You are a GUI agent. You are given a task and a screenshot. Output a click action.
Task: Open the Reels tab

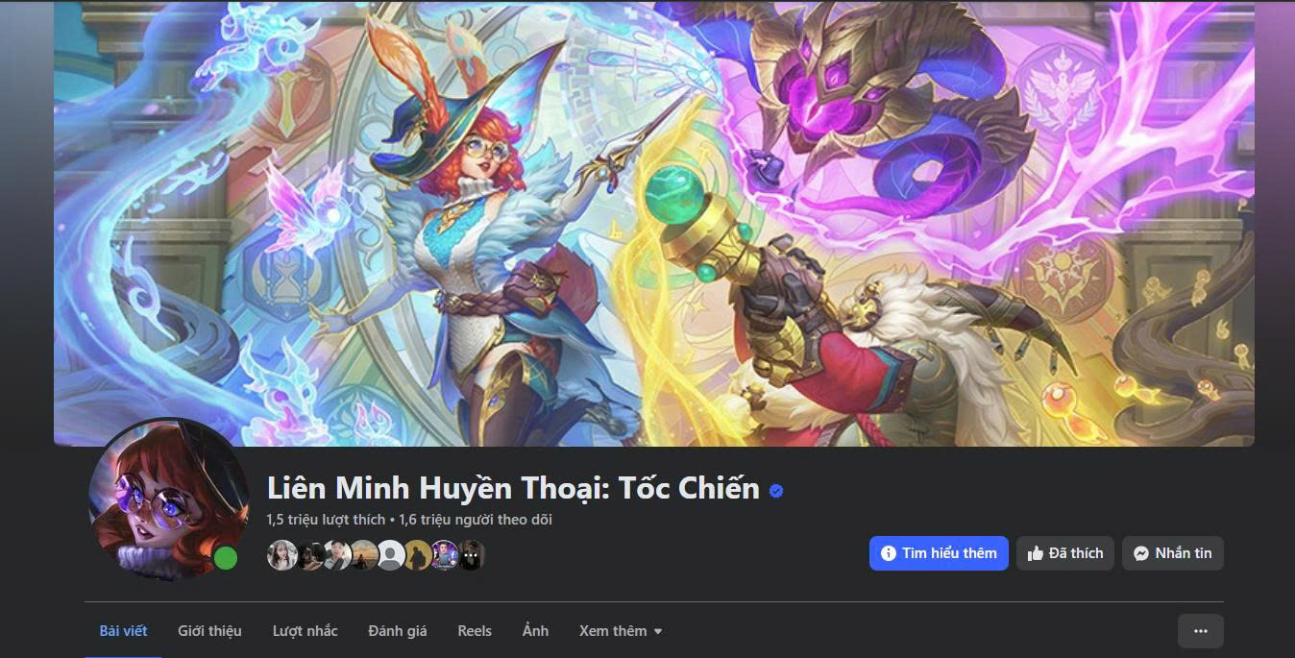[x=475, y=631]
